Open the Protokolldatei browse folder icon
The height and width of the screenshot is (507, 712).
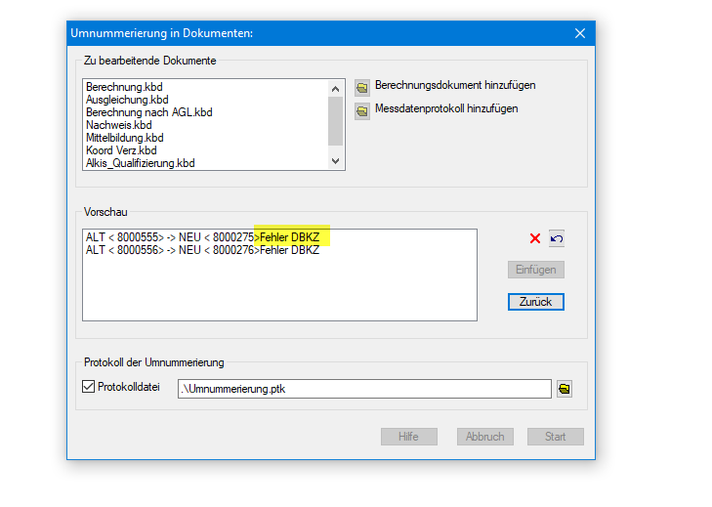(565, 389)
